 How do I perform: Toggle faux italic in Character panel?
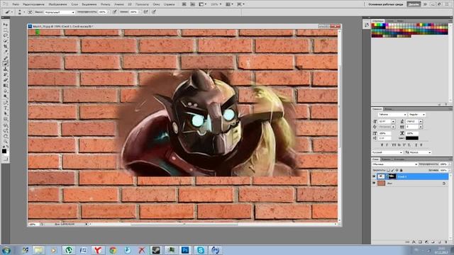(387, 144)
